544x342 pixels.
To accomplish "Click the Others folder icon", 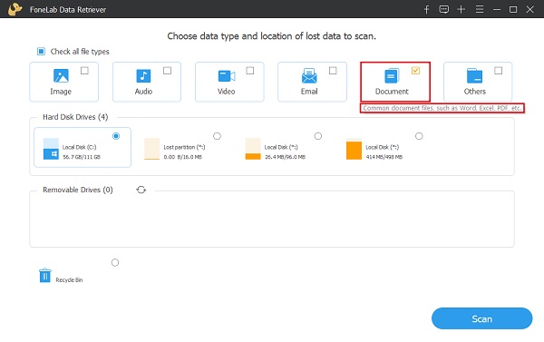I will pos(474,75).
